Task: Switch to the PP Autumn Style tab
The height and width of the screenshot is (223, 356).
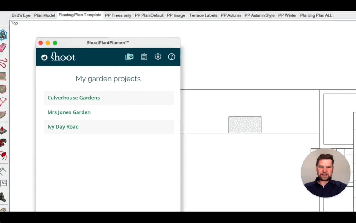Action: pyautogui.click(x=260, y=15)
